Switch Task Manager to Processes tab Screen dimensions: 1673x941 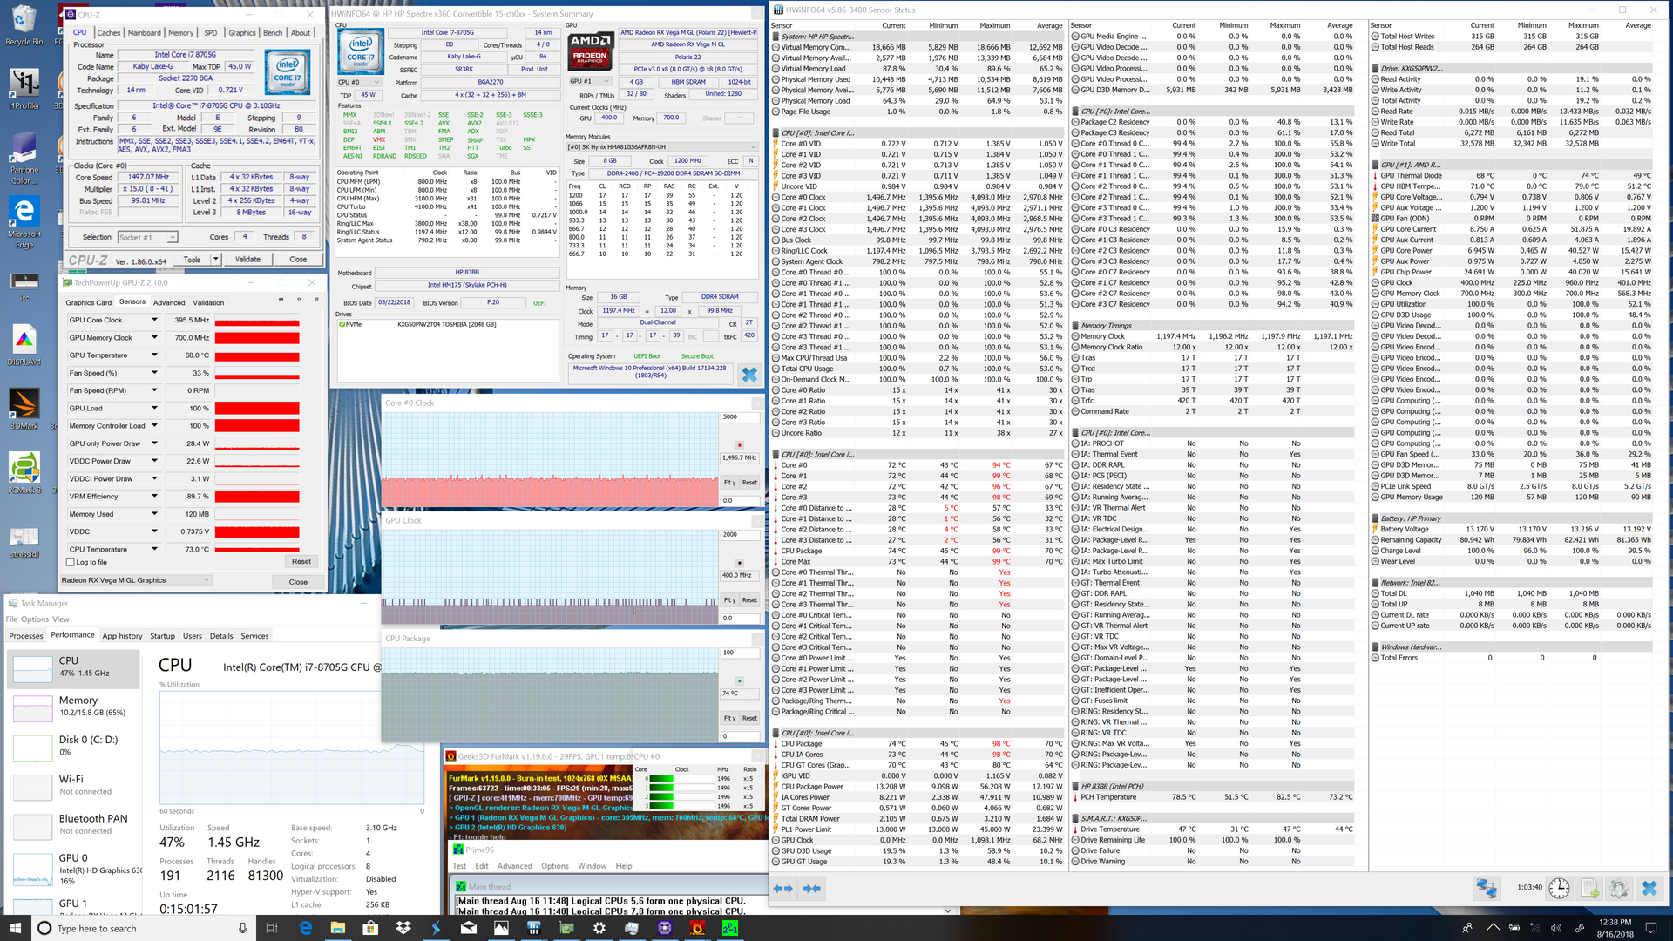26,636
